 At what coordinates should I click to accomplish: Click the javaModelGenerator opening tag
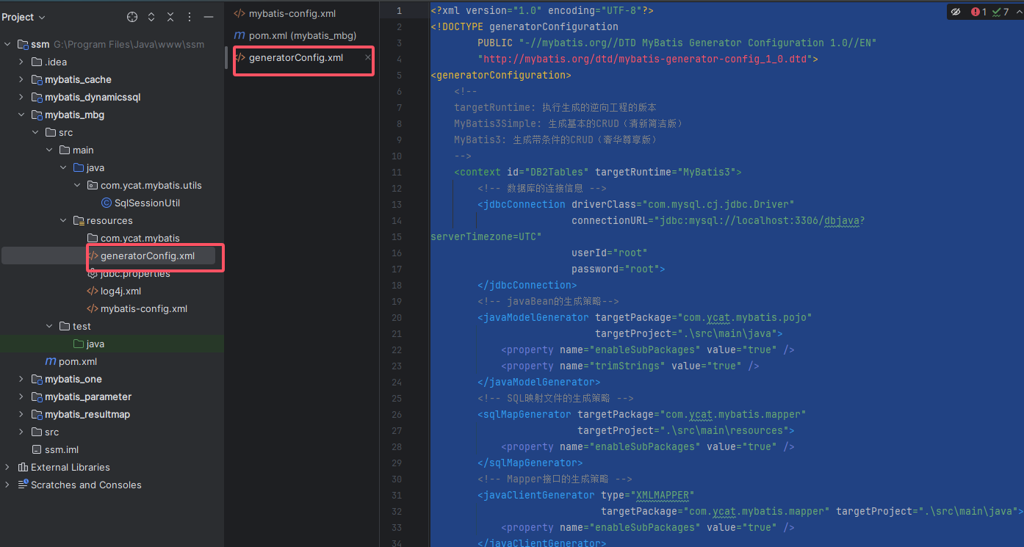coord(533,317)
